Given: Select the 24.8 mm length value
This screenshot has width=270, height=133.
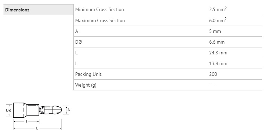Looking at the screenshot, I should 218,53.
